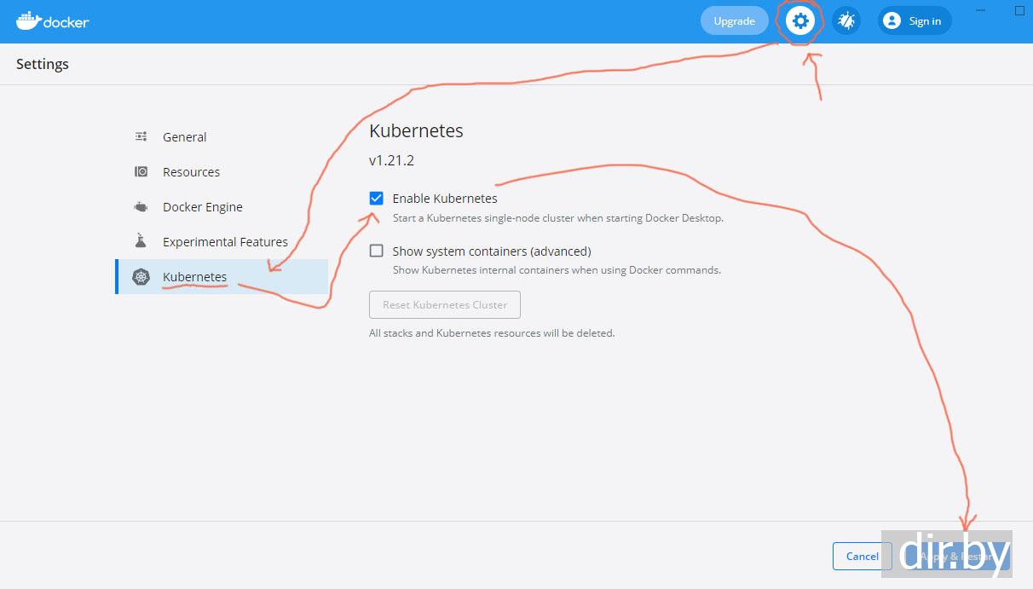This screenshot has height=589, width=1033.
Task: Toggle the Enable Kubernetes checkbox
Action: (377, 199)
